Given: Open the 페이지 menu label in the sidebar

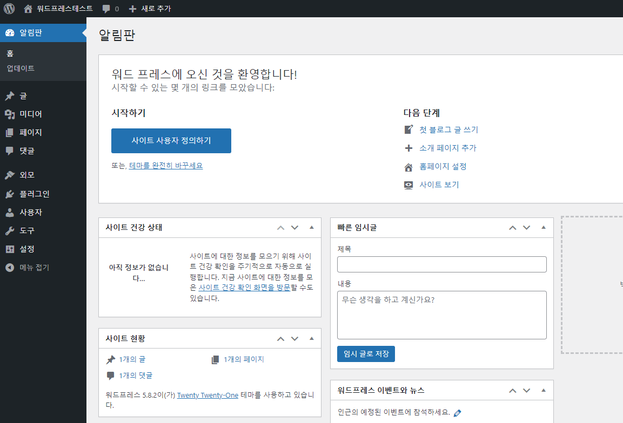Looking at the screenshot, I should [31, 133].
